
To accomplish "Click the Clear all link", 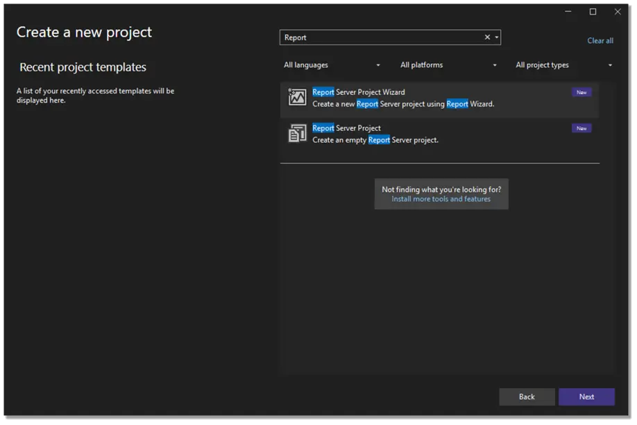I will 600,41.
